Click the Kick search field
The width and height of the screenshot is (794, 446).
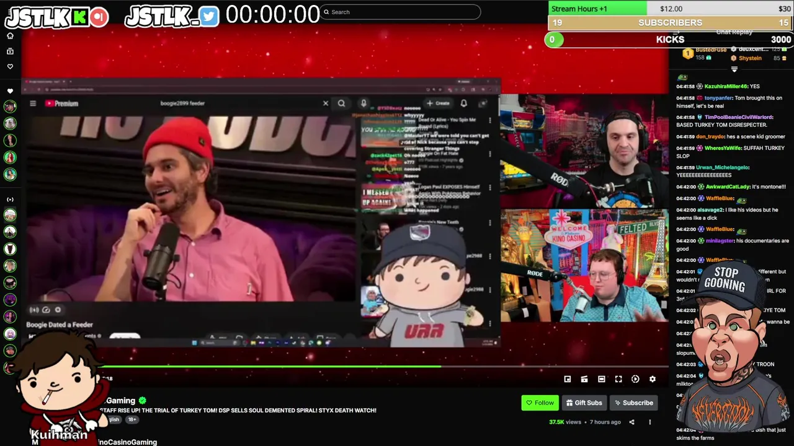[x=401, y=12]
